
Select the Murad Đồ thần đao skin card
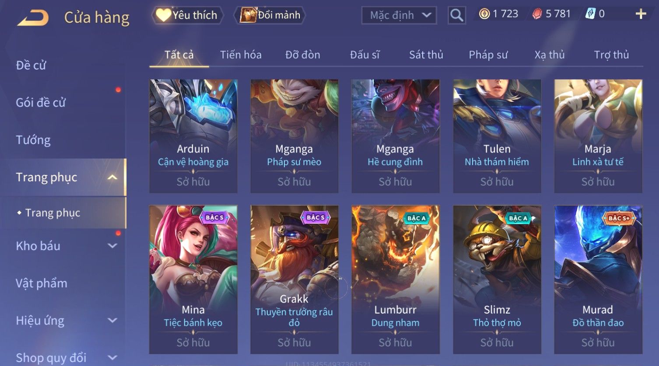(598, 280)
